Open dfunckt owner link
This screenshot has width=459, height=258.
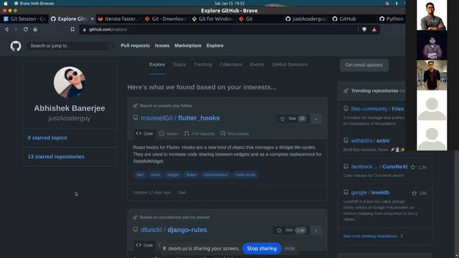[151, 230]
